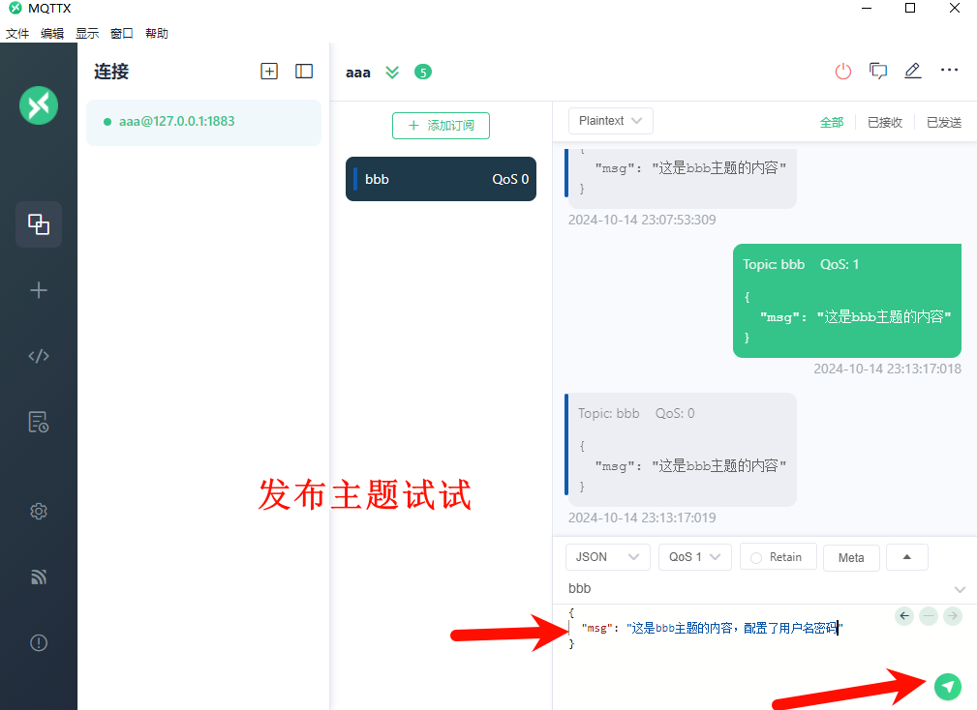Open the About info icon
This screenshot has width=977, height=710.
pyautogui.click(x=39, y=642)
